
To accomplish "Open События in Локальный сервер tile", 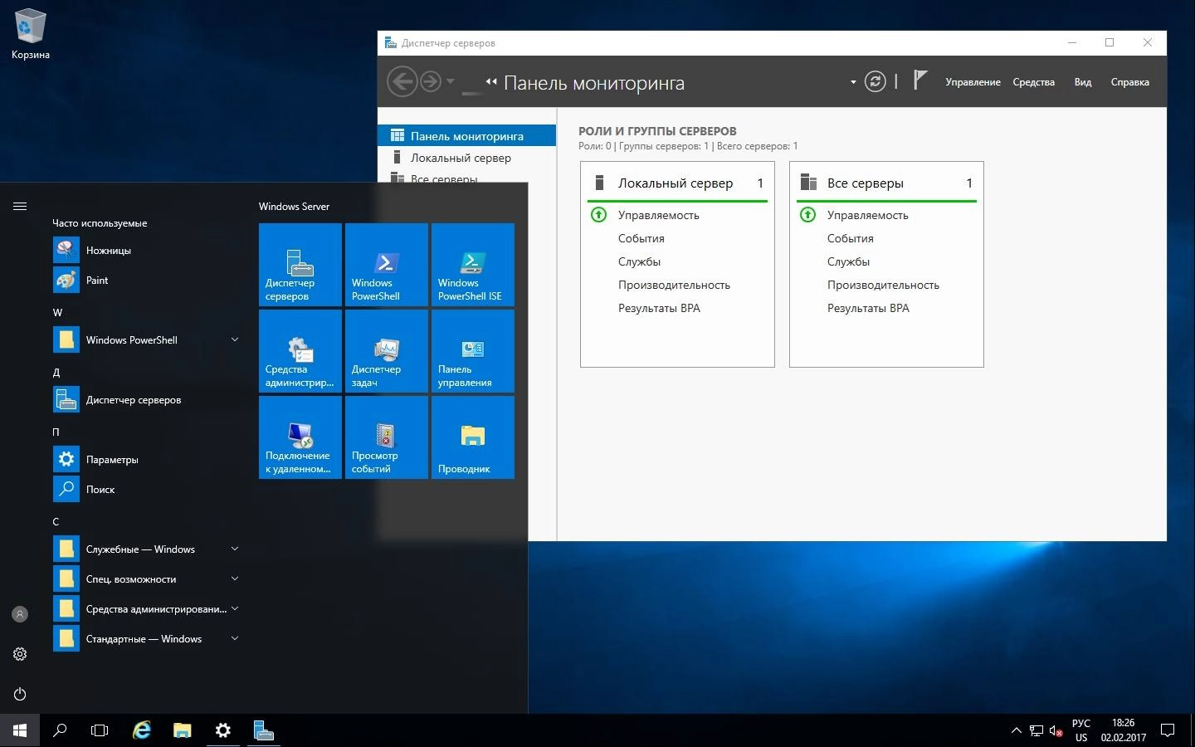I will click(641, 238).
